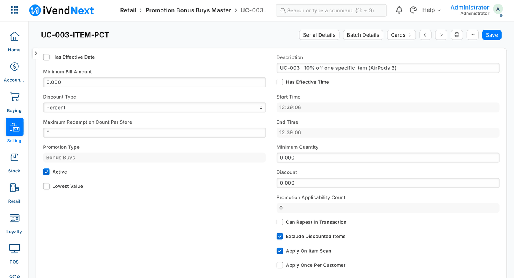Open the Discount Type dropdown
The width and height of the screenshot is (514, 278).
(155, 108)
